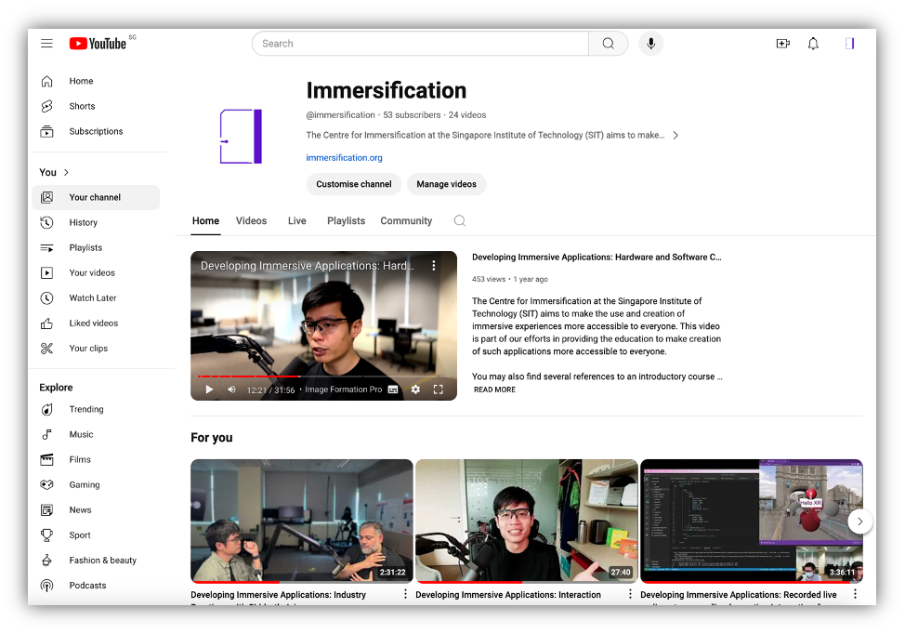905x634 pixels.
Task: Open News in Explore
Action: pyautogui.click(x=96, y=509)
